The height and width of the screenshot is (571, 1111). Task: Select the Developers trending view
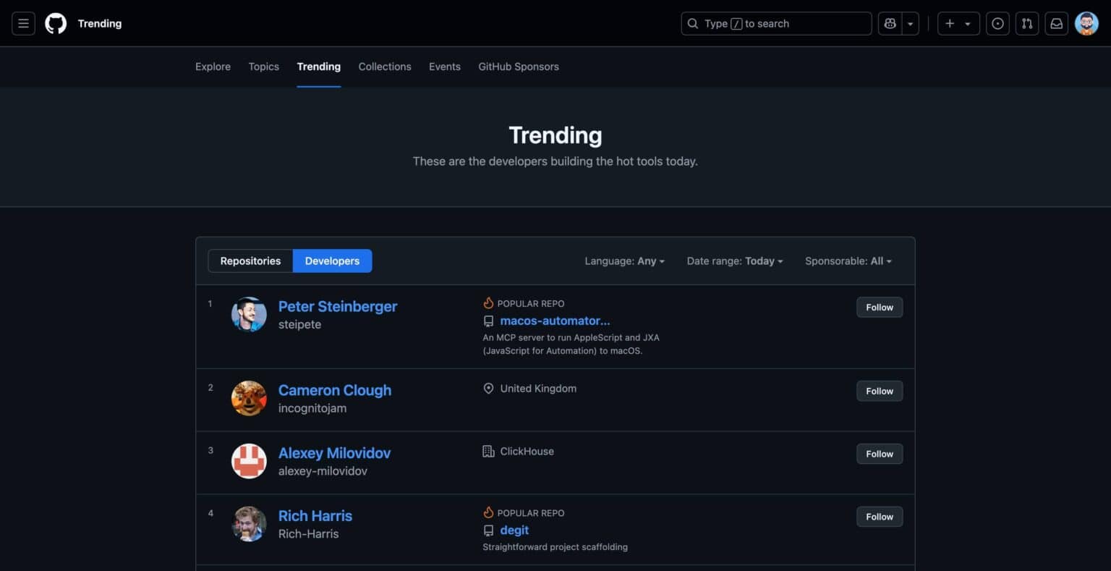332,261
